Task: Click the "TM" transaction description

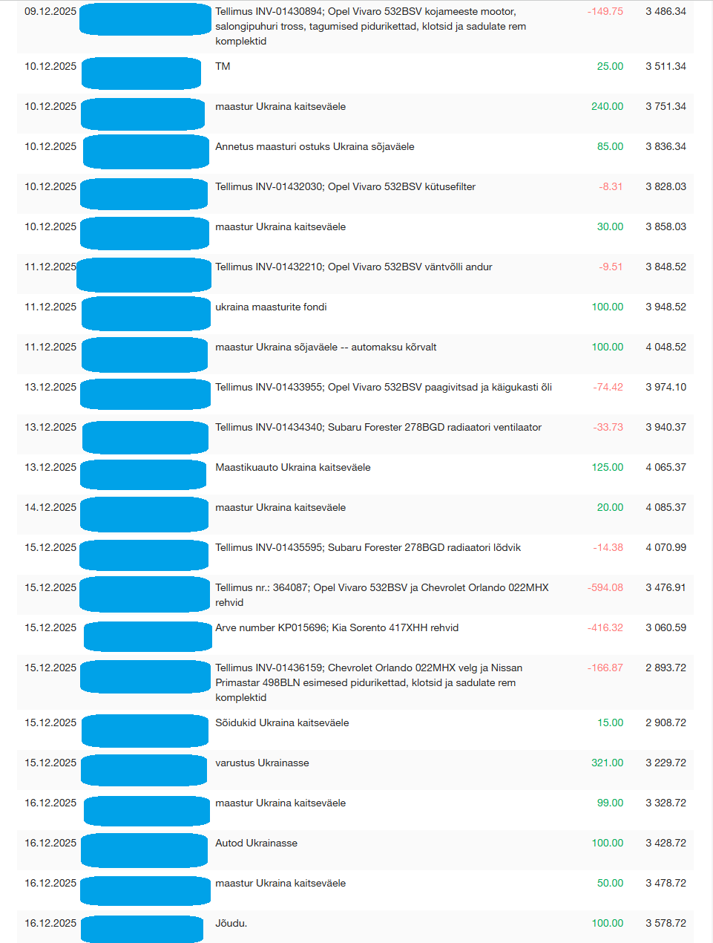Action: 223,67
